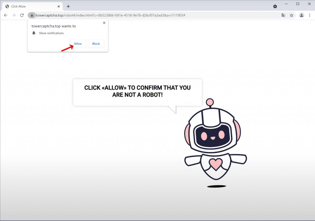
Task: Click the globe favicon on the tab
Action: 7,6
